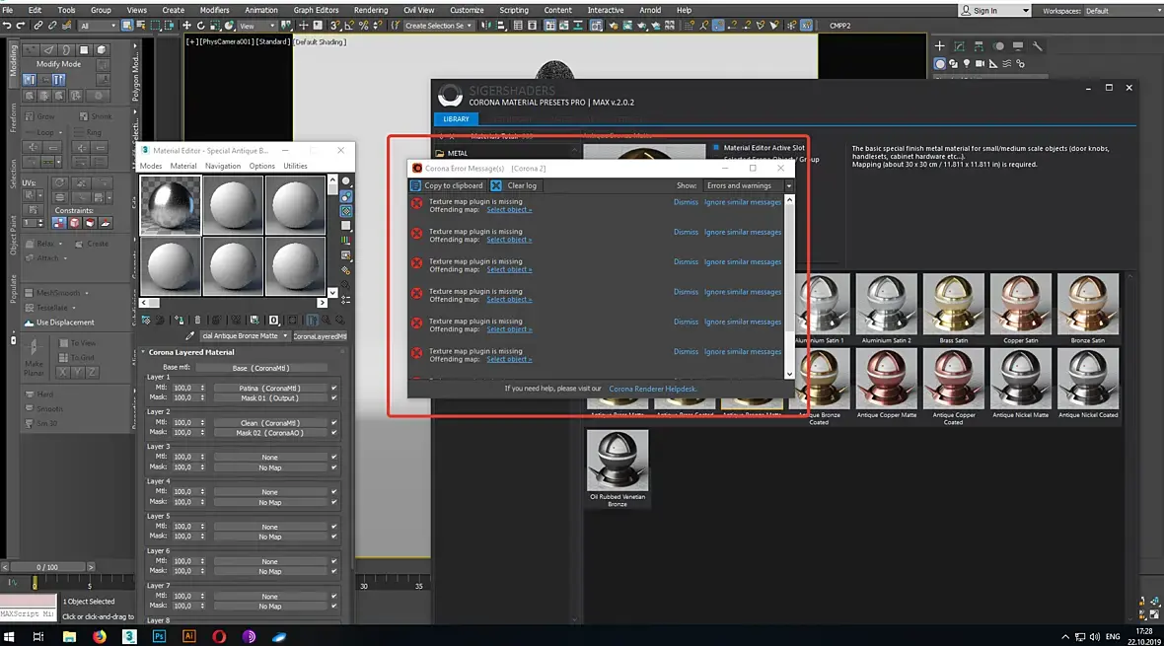Click Assign Material to Selection icon
This screenshot has height=646, width=1164.
[180, 320]
